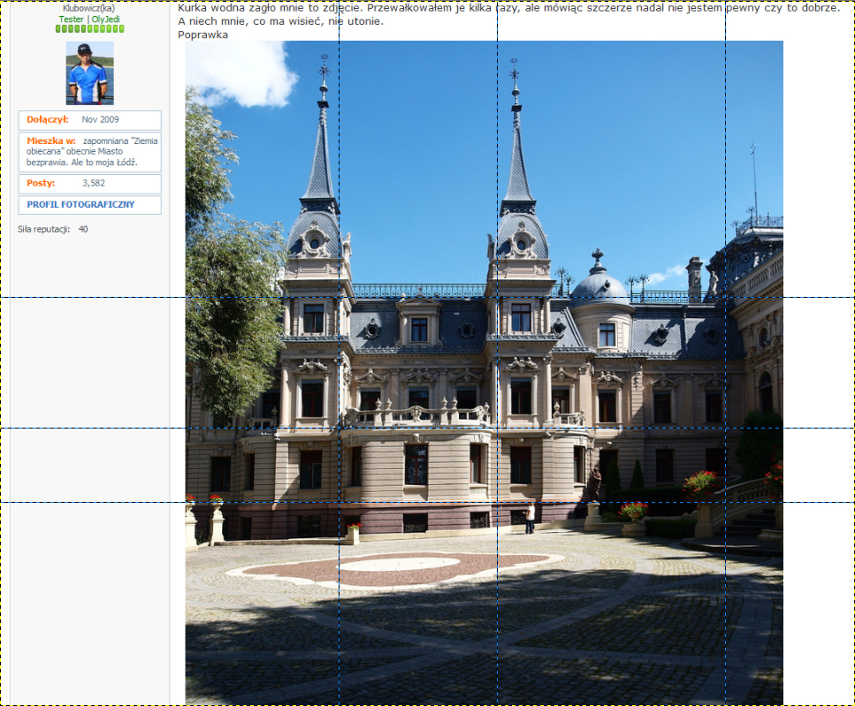
Task: Click the Posty count 3,582
Action: click(x=93, y=184)
